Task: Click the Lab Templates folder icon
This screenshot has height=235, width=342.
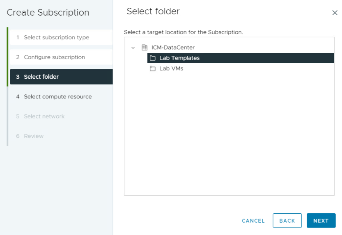Action: 153,58
